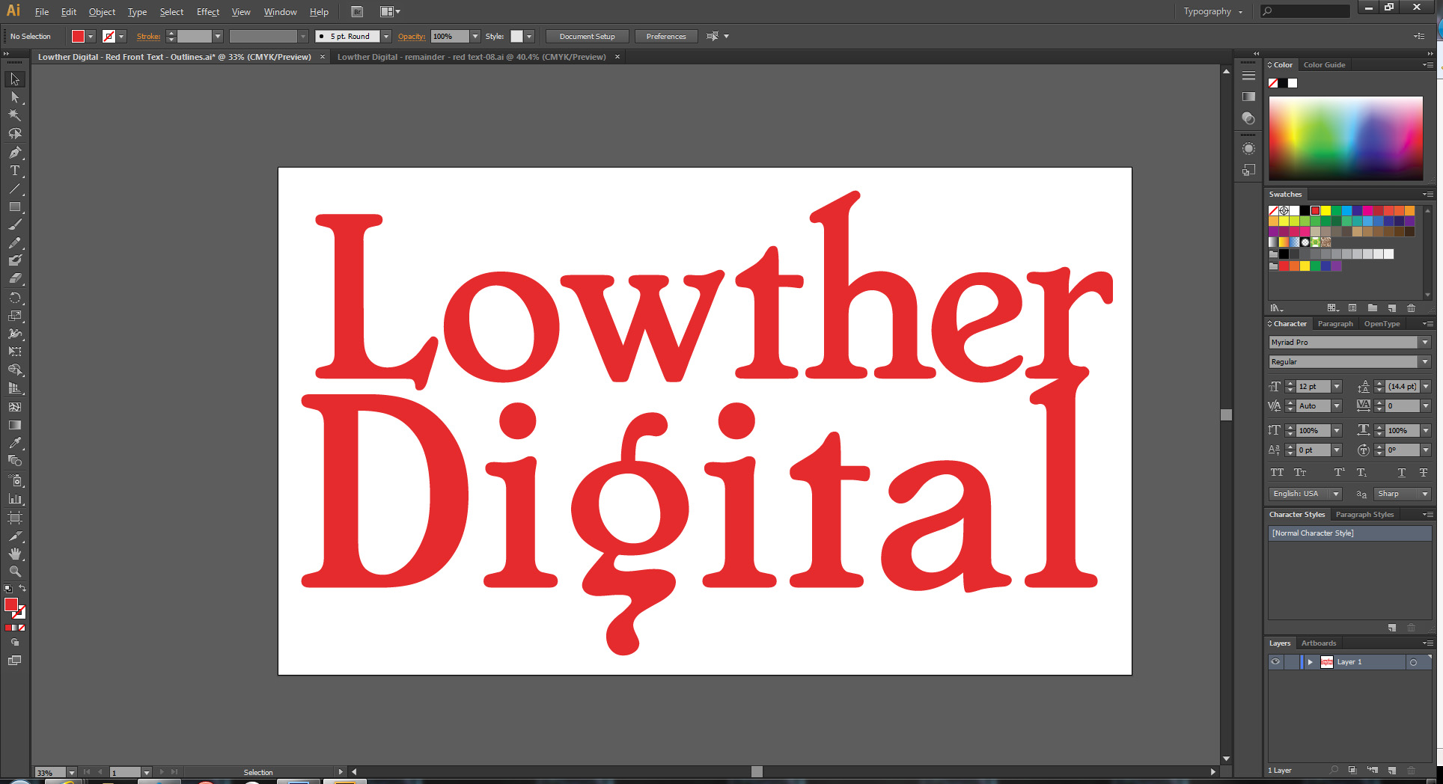Open the Bridge button in menu bar
1443x784 pixels.
tap(357, 12)
